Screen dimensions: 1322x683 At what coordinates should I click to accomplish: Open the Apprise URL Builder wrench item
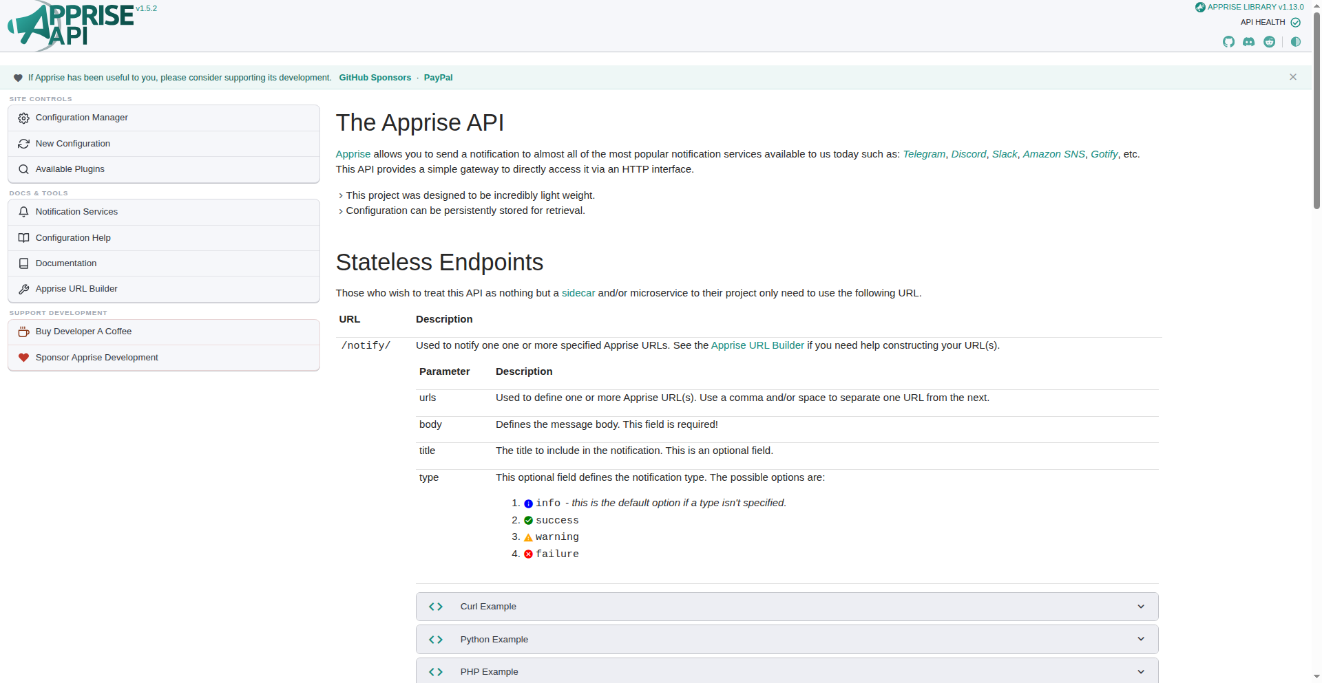point(164,289)
